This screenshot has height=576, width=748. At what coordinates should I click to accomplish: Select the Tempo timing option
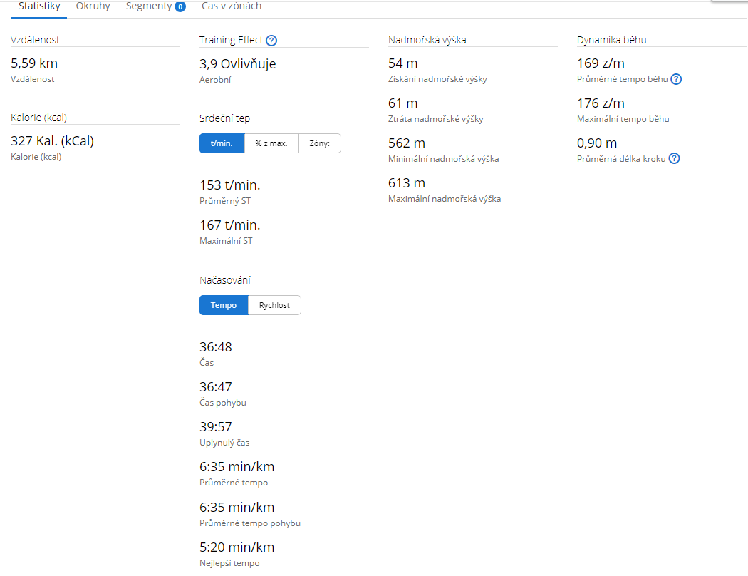point(223,305)
